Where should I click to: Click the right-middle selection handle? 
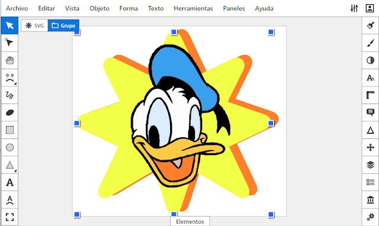pyautogui.click(x=271, y=123)
